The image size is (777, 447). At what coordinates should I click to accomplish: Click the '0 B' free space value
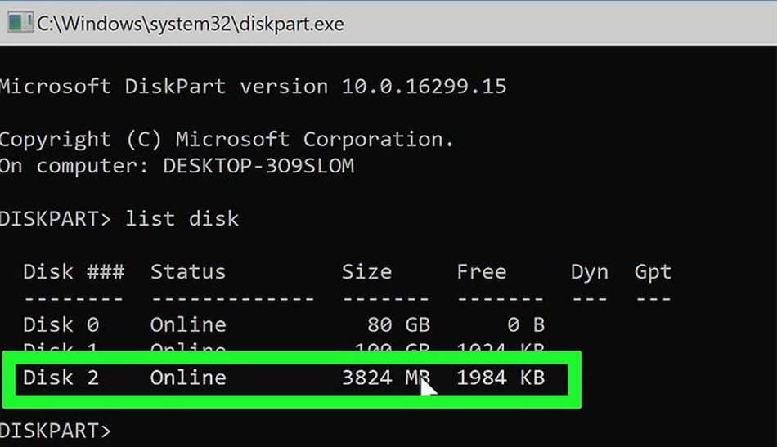pyautogui.click(x=526, y=325)
